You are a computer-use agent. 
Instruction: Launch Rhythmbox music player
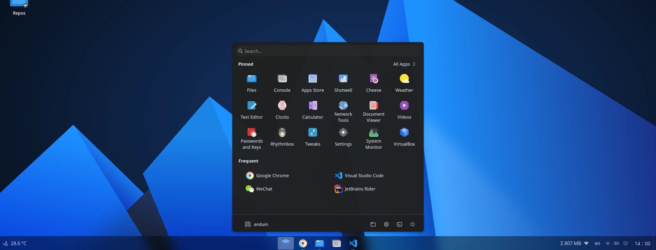coord(282,136)
